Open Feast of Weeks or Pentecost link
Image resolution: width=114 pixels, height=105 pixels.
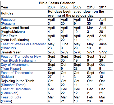(x=23, y=44)
